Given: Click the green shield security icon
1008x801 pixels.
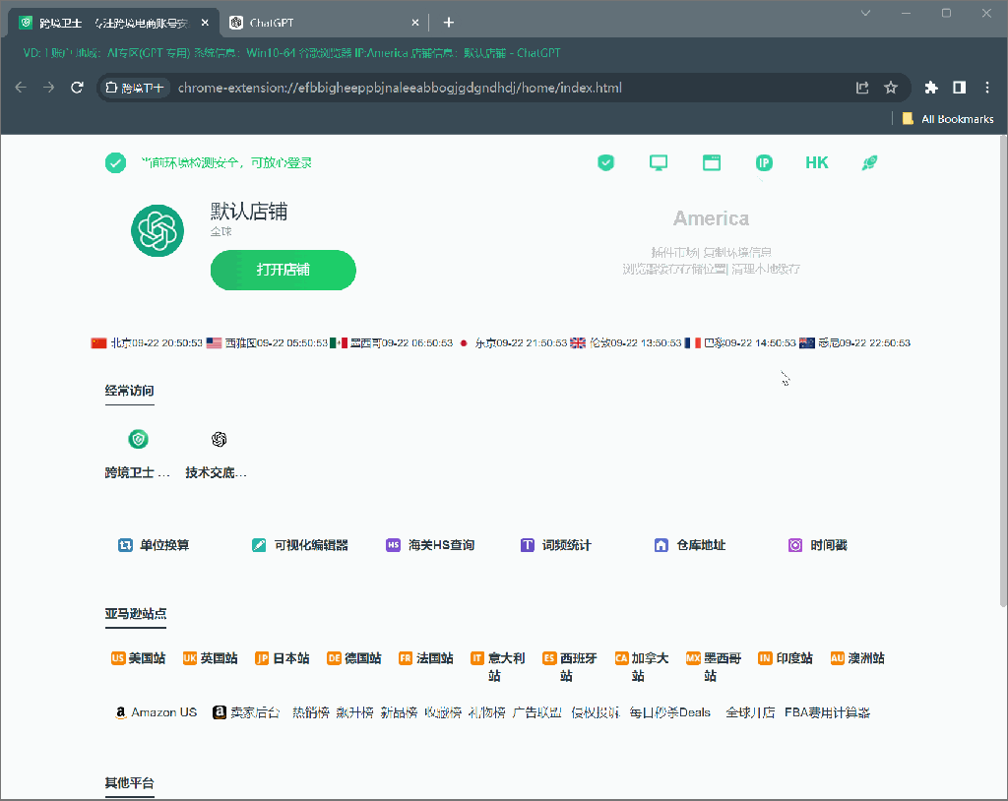Looking at the screenshot, I should (606, 163).
